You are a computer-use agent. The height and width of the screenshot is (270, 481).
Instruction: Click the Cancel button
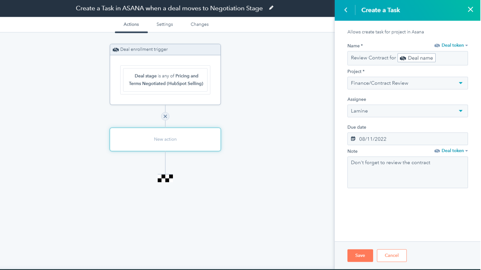pos(392,255)
